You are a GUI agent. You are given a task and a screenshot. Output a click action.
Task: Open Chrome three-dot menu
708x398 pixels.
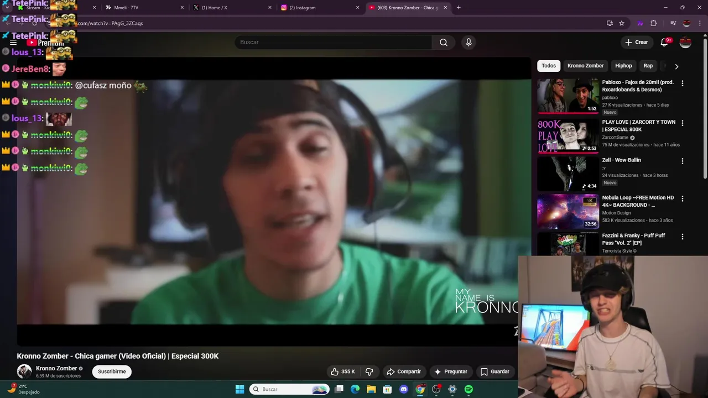coord(700,23)
